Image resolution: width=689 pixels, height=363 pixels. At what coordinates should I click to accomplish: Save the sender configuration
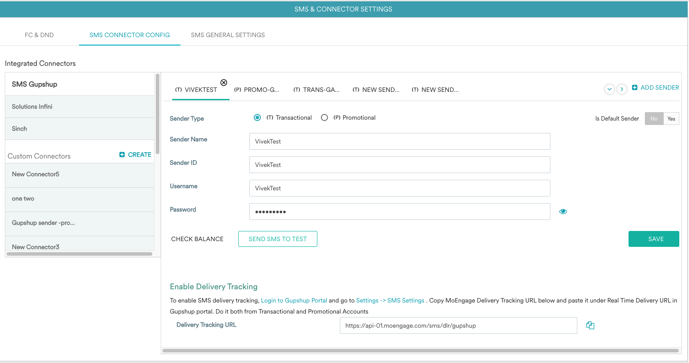[654, 239]
